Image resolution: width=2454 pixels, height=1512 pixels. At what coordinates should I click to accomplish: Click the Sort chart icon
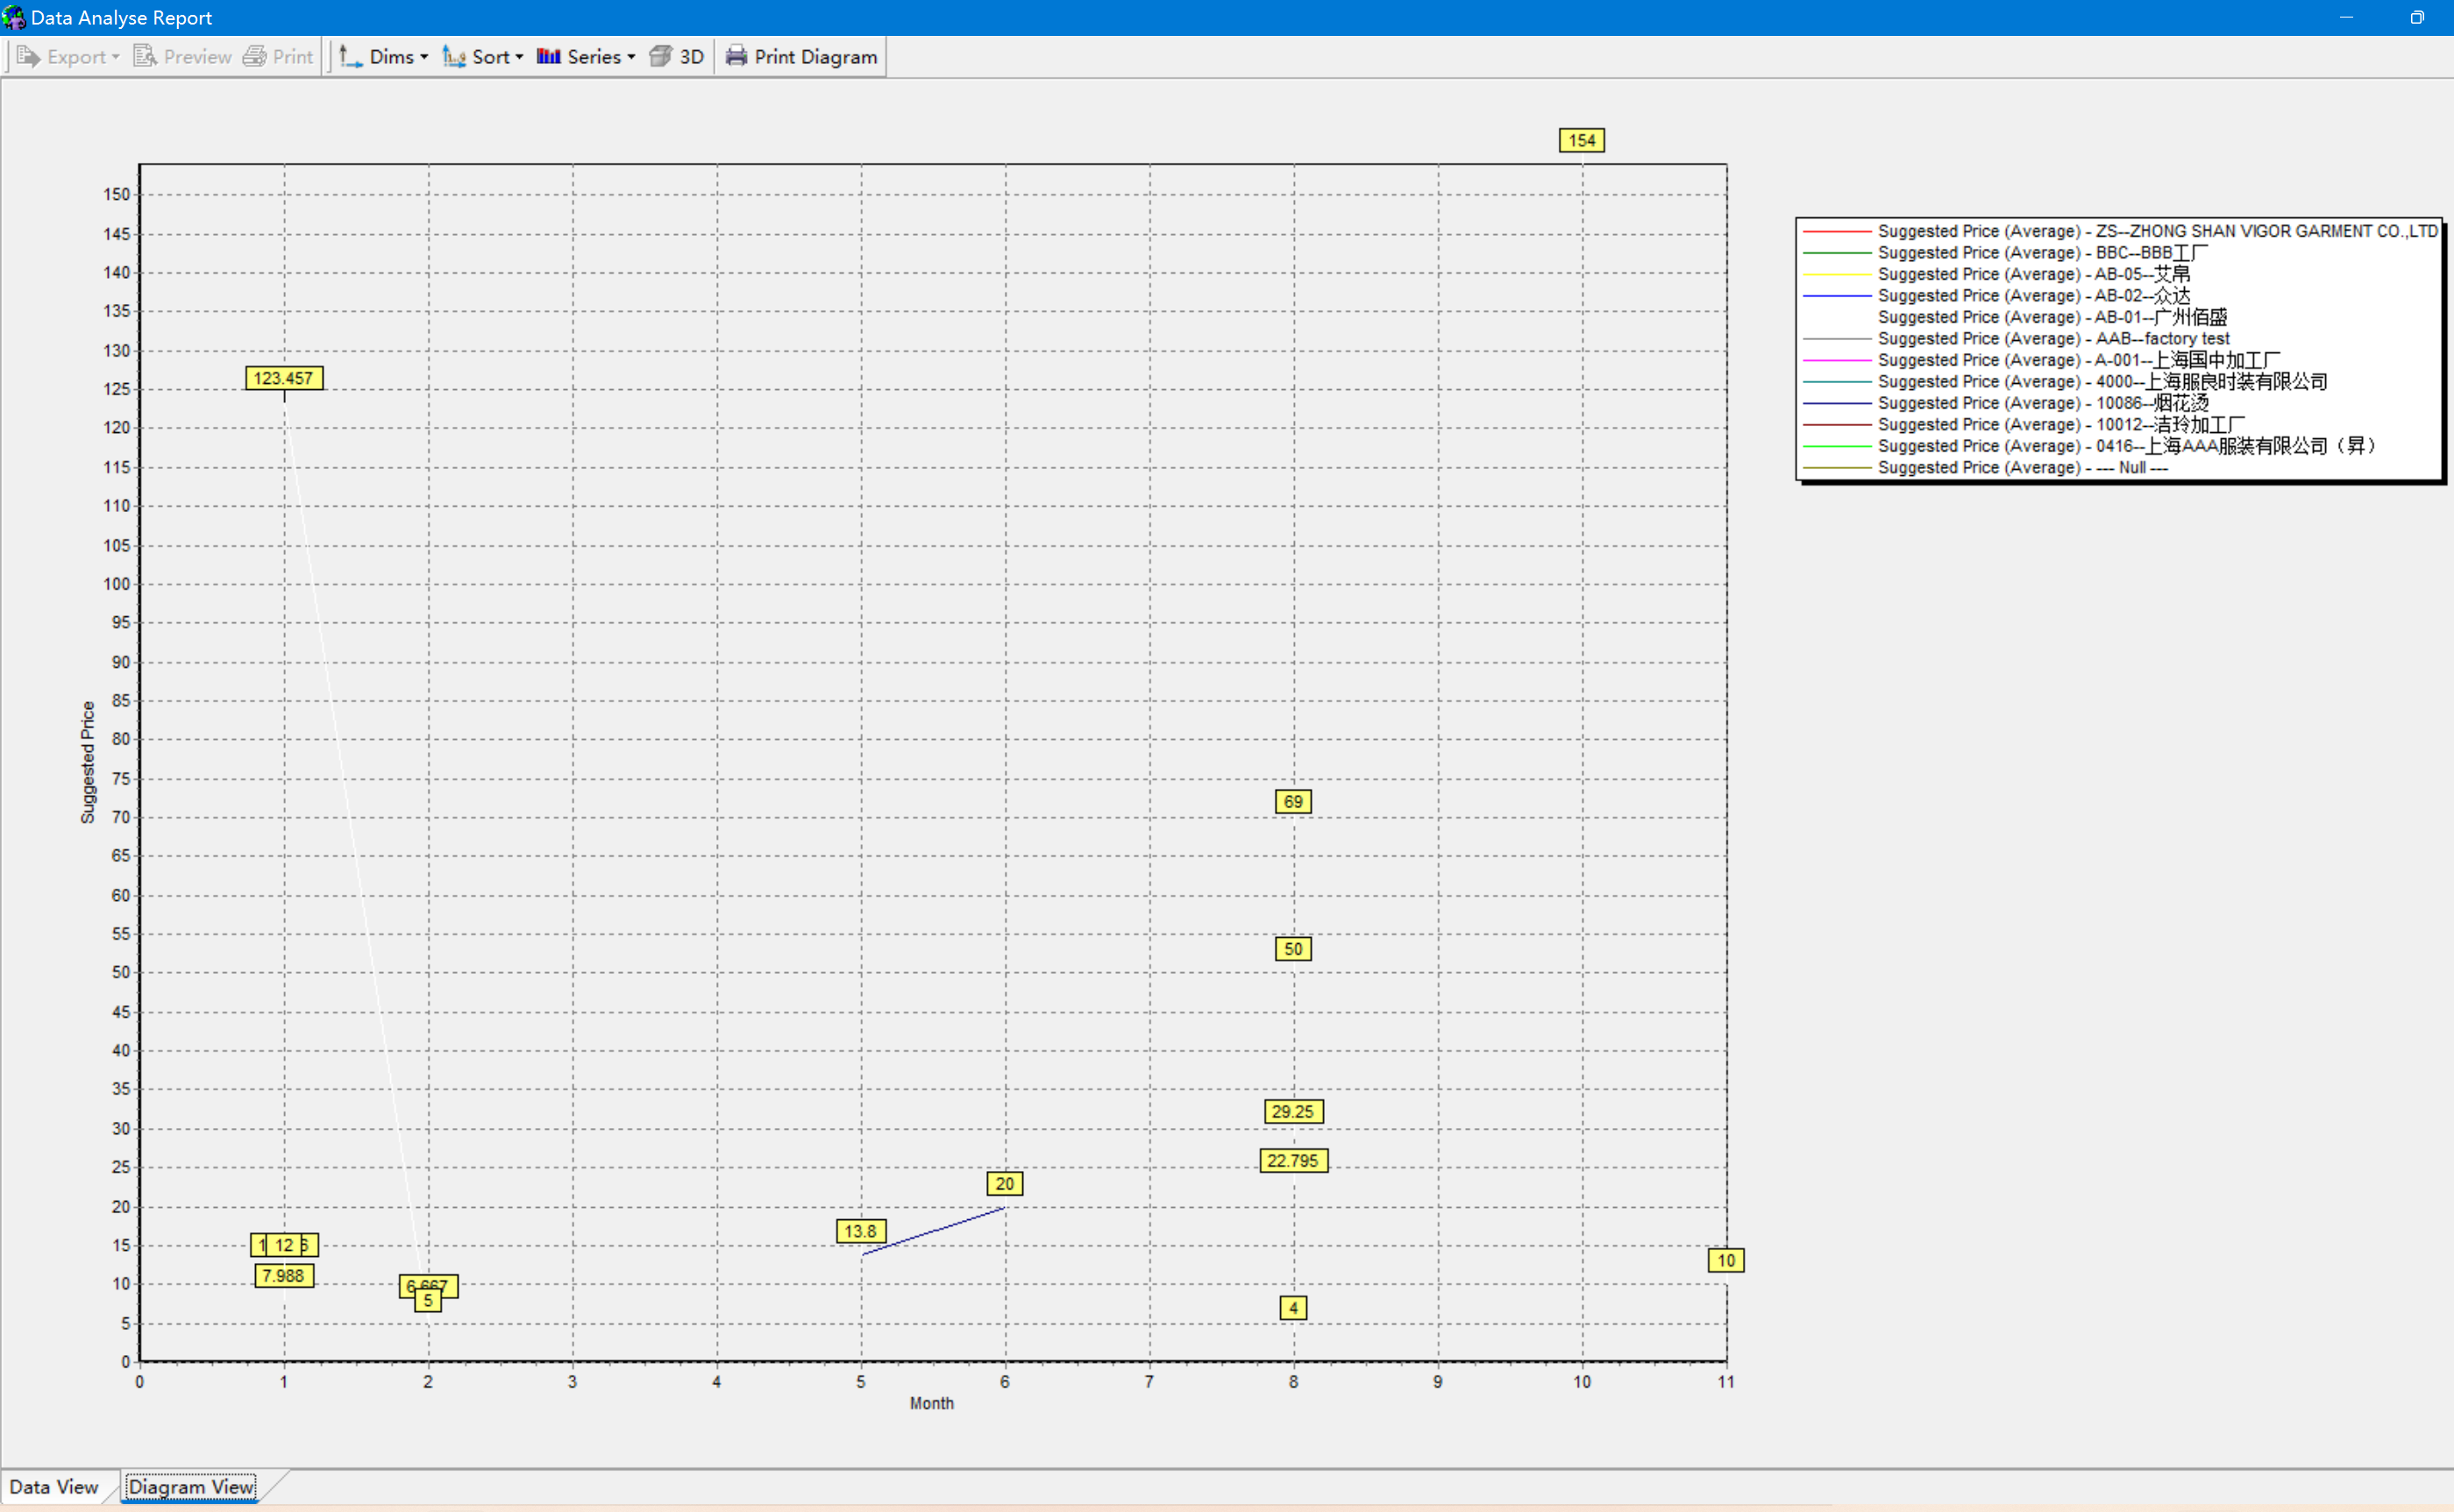[454, 57]
